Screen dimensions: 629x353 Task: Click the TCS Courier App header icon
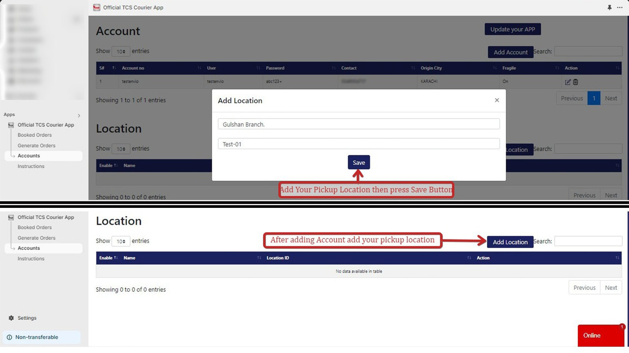96,7
